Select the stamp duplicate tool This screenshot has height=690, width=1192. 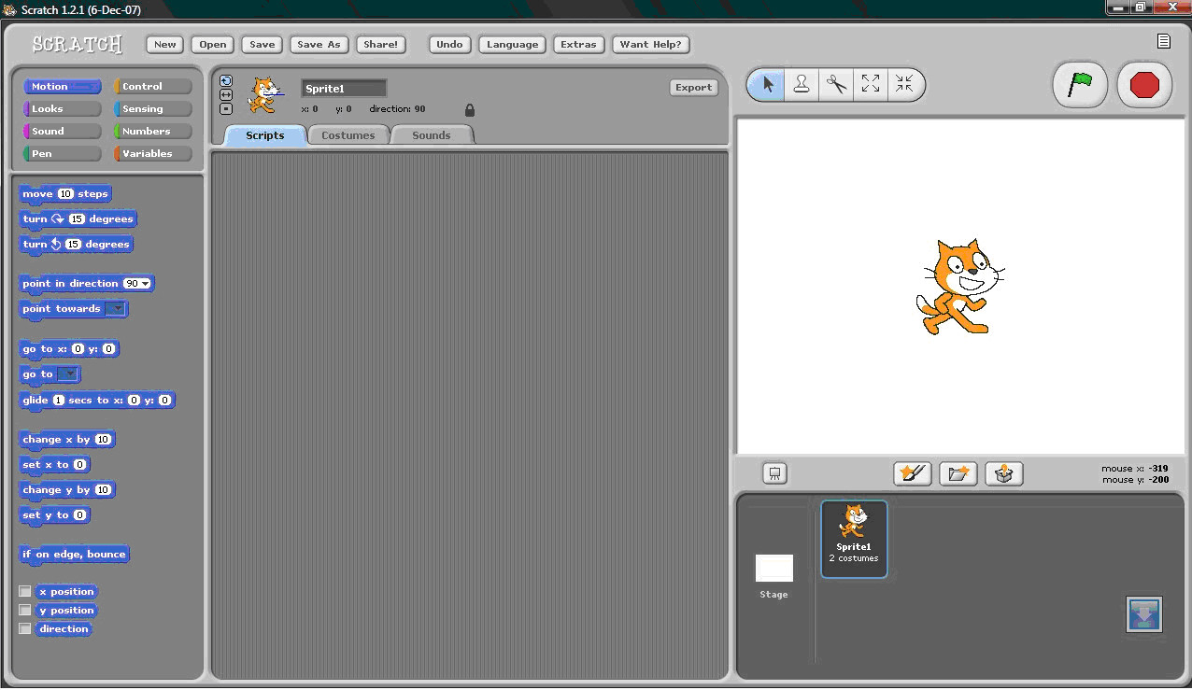801,84
